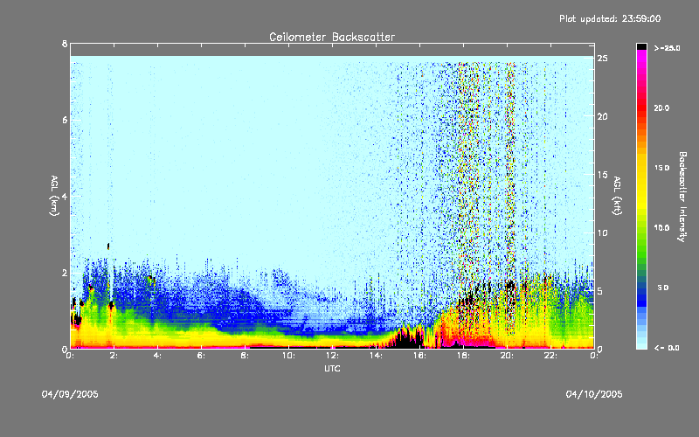Click the end date 04/10/2005

click(x=594, y=394)
